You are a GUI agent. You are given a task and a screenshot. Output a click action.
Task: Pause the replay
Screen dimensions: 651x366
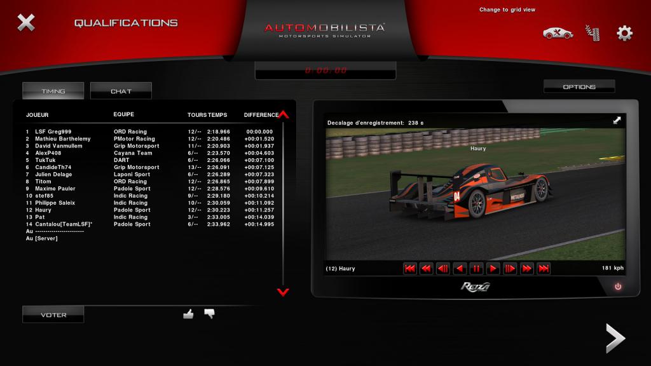(476, 269)
